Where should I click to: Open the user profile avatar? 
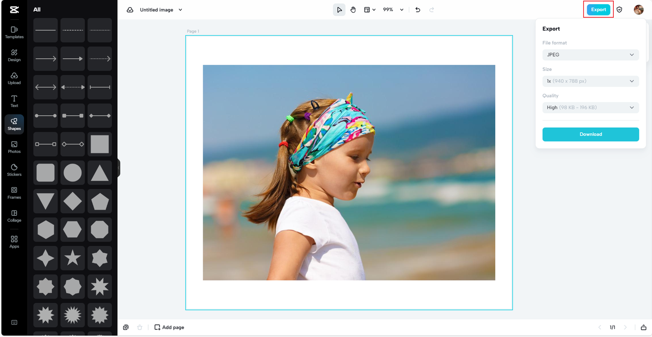639,10
